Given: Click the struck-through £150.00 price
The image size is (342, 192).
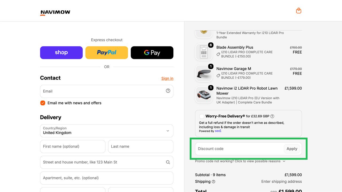Looking at the screenshot, I should [x=296, y=47].
